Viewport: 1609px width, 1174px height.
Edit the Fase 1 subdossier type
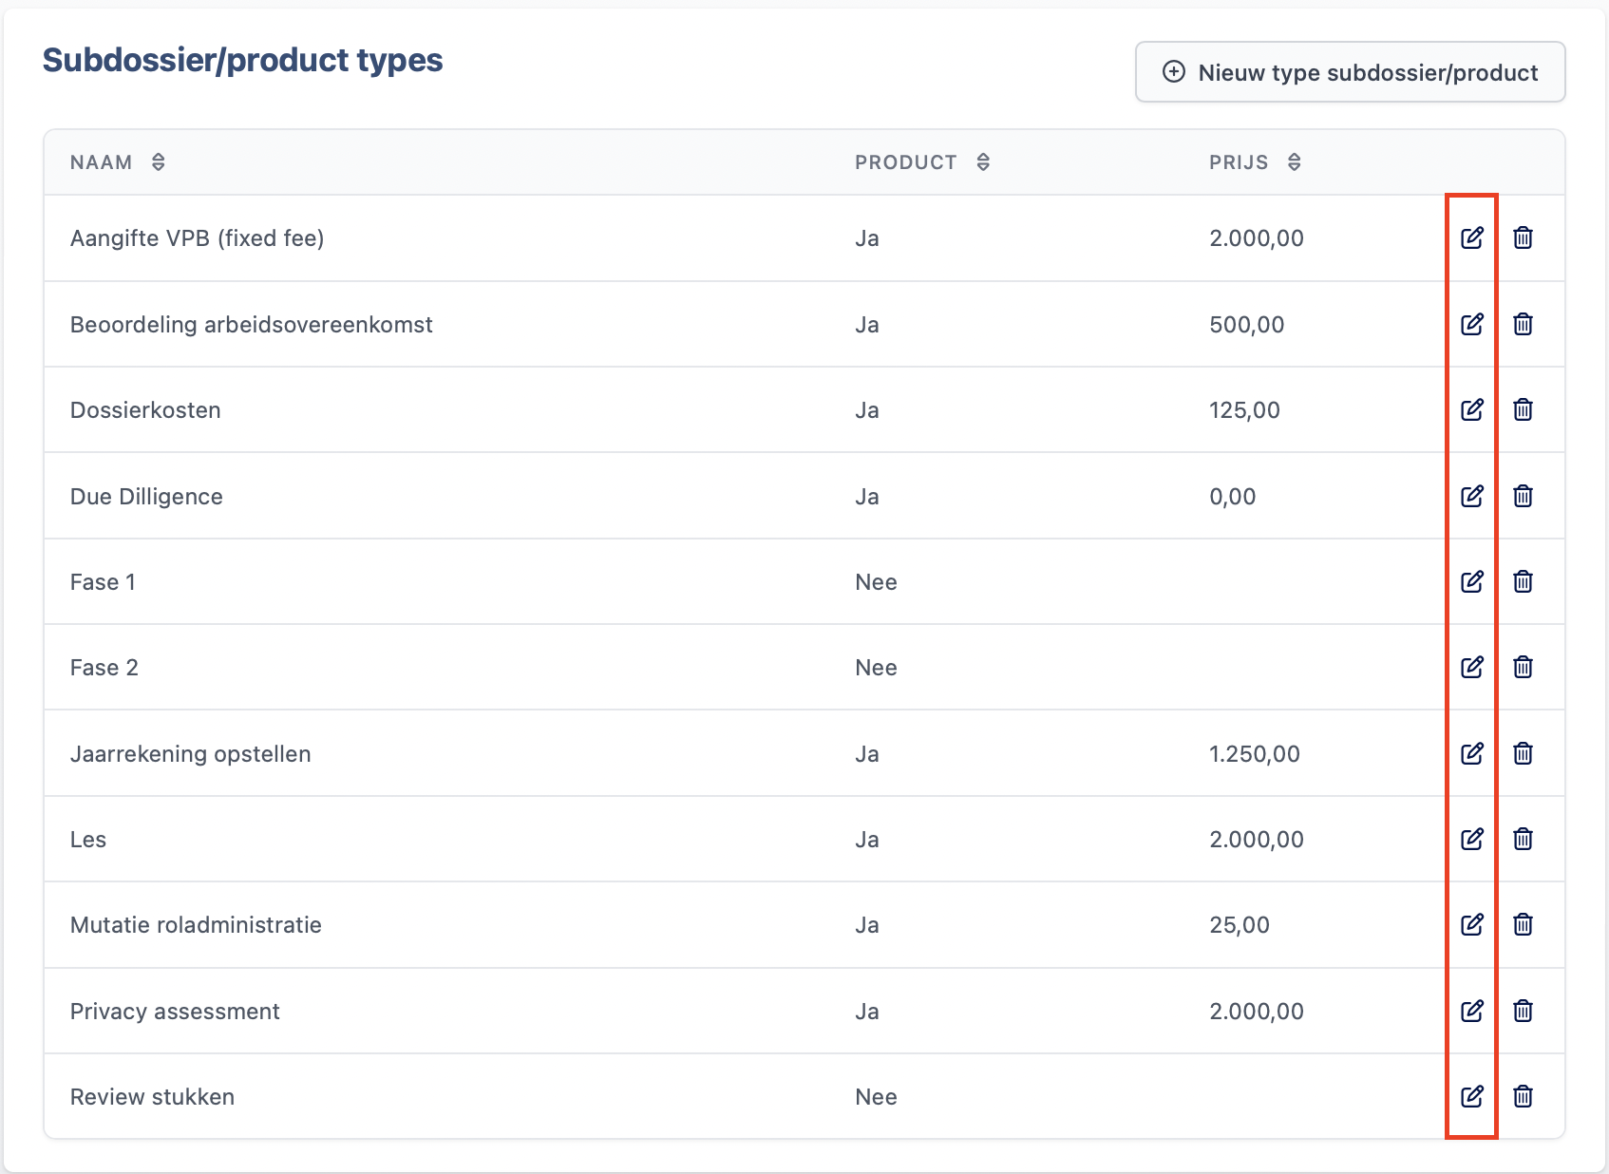pos(1471,581)
